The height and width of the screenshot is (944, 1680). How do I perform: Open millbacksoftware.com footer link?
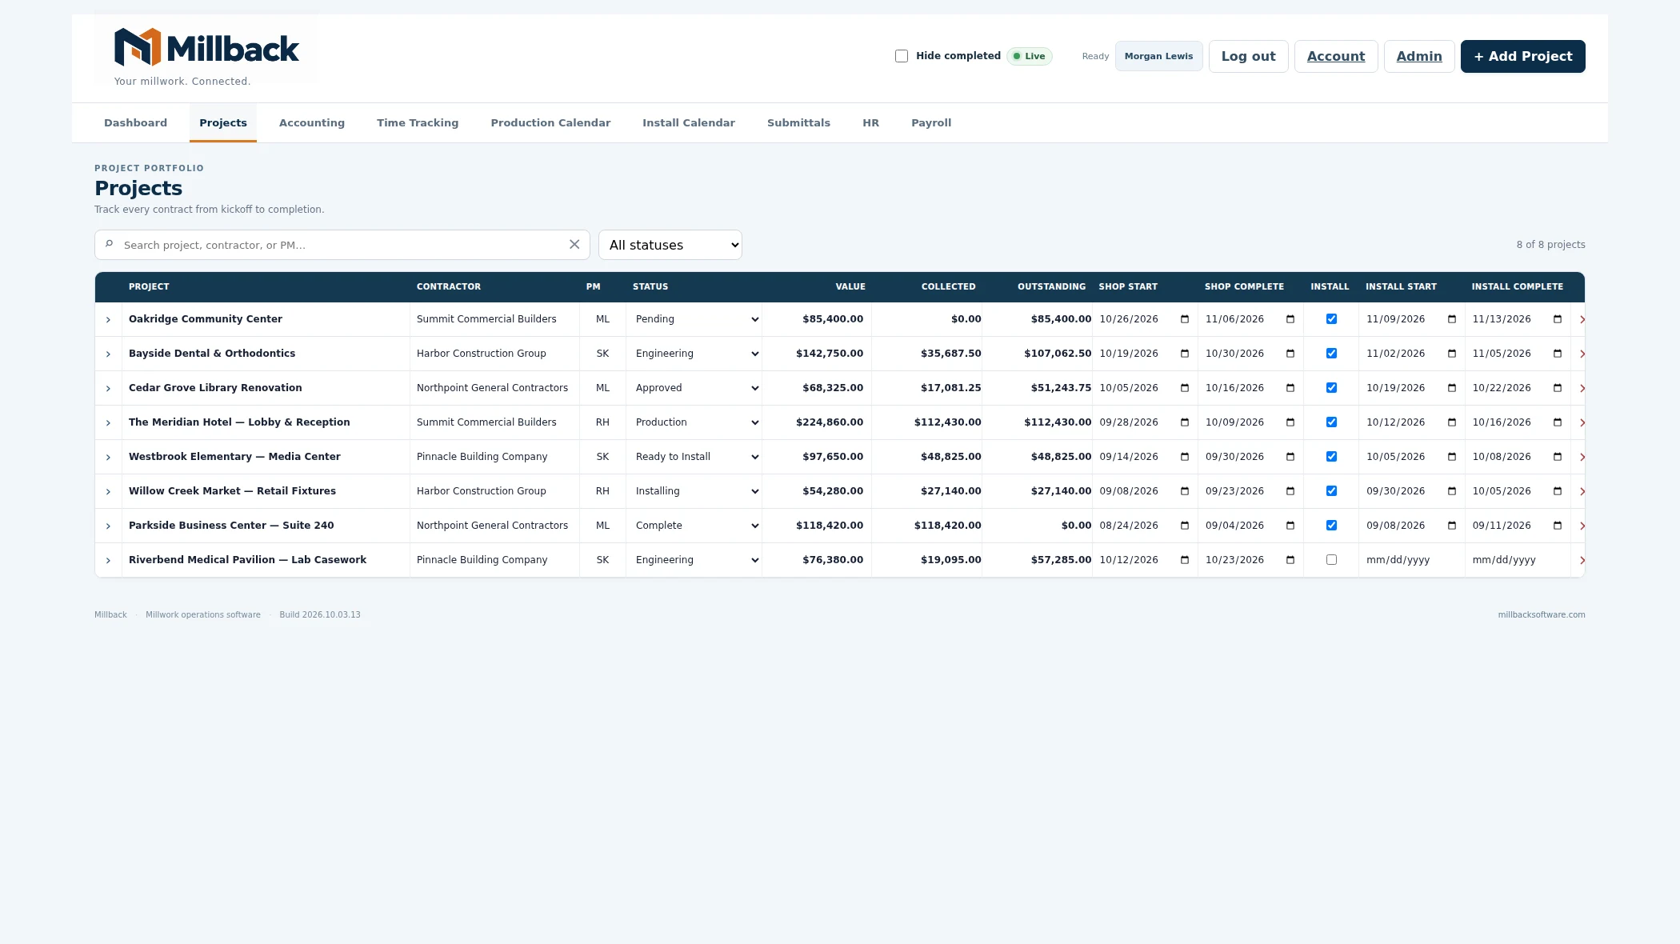(x=1542, y=614)
